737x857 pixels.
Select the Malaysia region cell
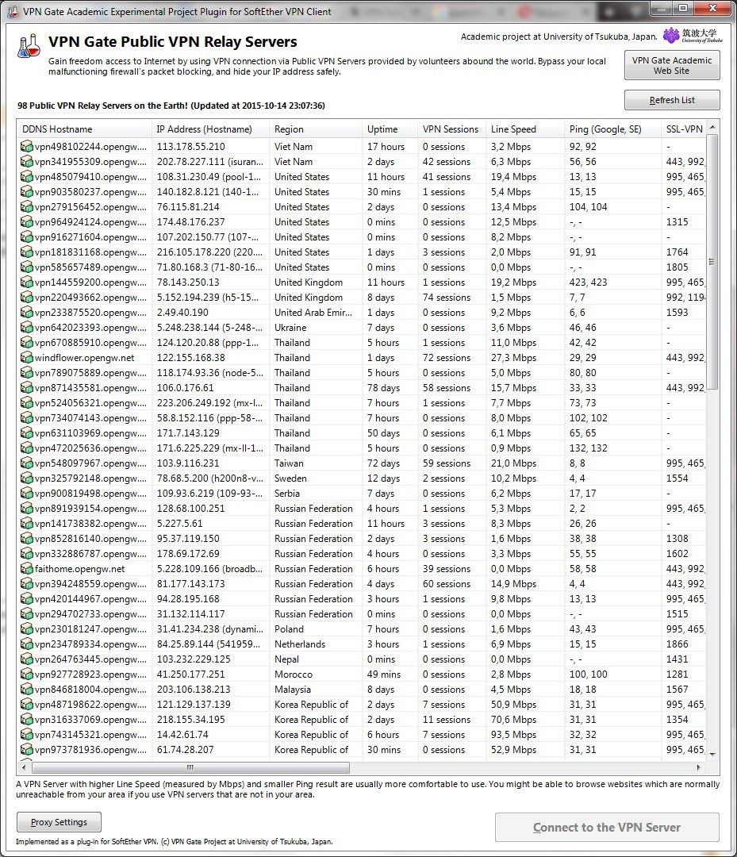(292, 690)
